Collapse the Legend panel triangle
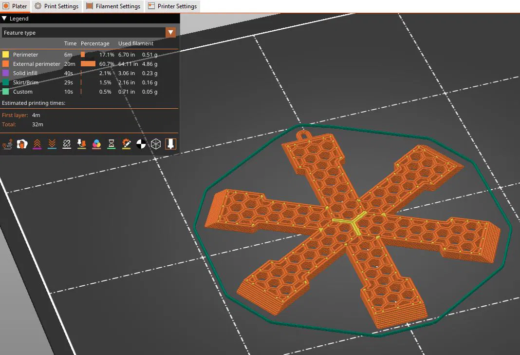Image resolution: width=520 pixels, height=355 pixels. click(x=4, y=19)
